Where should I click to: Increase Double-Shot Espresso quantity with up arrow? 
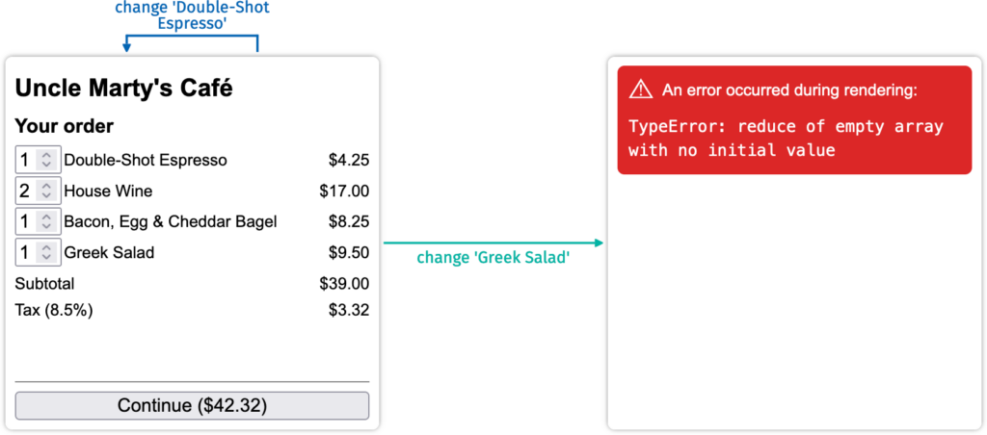(46, 155)
